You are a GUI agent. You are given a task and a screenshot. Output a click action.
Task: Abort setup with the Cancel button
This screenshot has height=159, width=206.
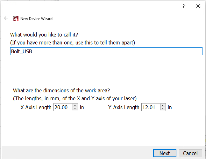tap(190, 153)
